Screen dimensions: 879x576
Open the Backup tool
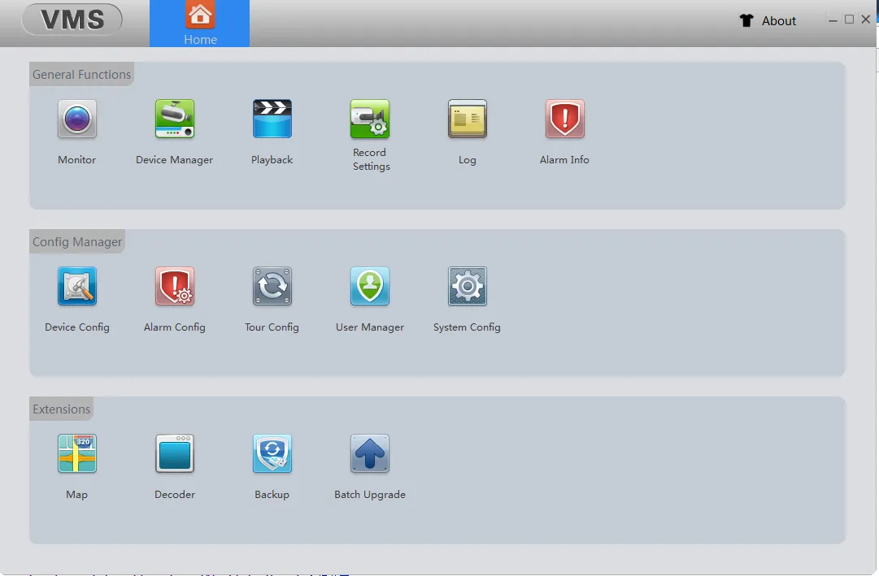tap(272, 454)
